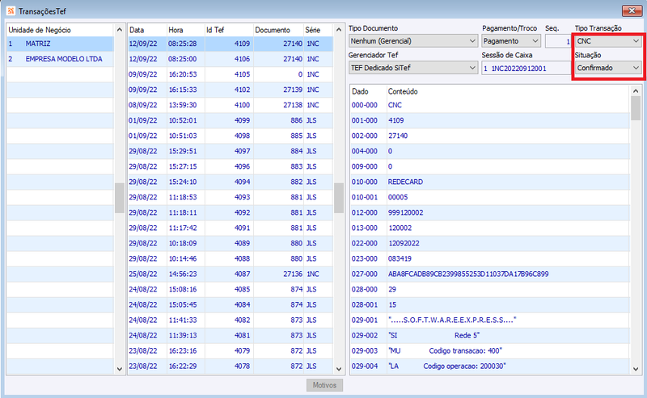Viewport: 647px width, 398px height.
Task: Select transaction with Id Tef 4102
Action: (230, 90)
